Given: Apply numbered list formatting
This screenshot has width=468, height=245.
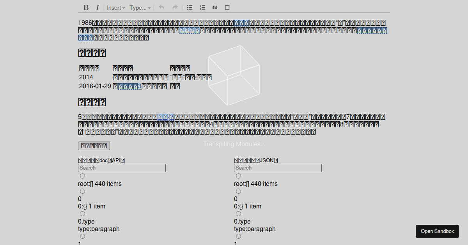Looking at the screenshot, I should tap(202, 7).
